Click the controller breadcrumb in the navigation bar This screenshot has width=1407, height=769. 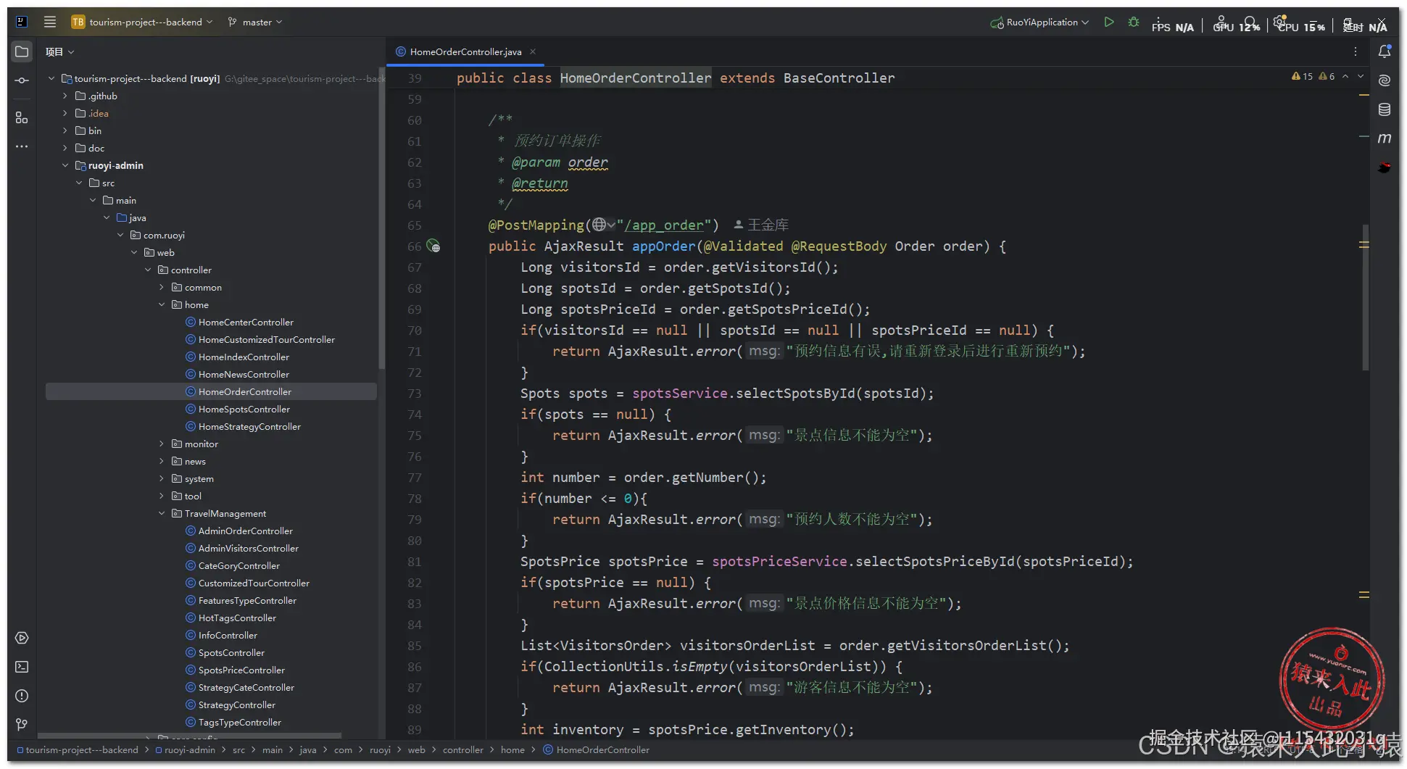462,750
